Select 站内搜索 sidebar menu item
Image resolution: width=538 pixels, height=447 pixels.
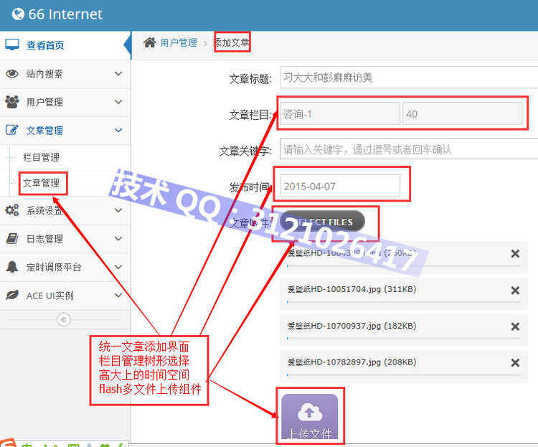tap(65, 74)
